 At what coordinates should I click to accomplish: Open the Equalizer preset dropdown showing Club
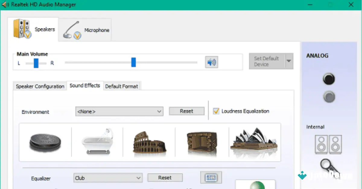point(107,178)
